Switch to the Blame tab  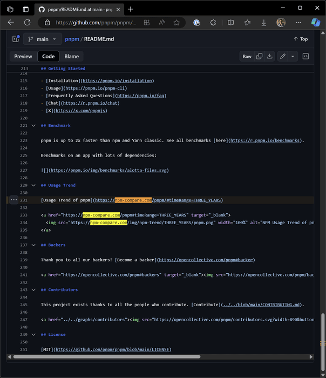(x=71, y=56)
